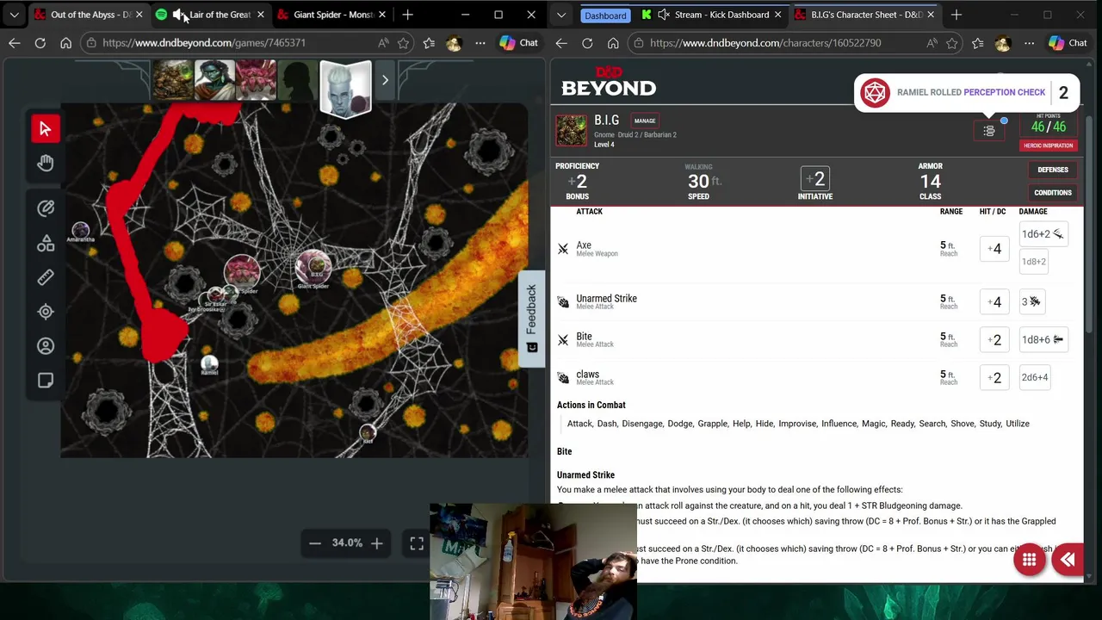Open B.I.G character avatar portrait
The image size is (1102, 620).
pyautogui.click(x=571, y=131)
